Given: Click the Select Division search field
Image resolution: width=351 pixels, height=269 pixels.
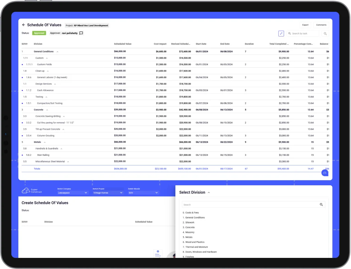Looking at the screenshot, I should 253,204.
